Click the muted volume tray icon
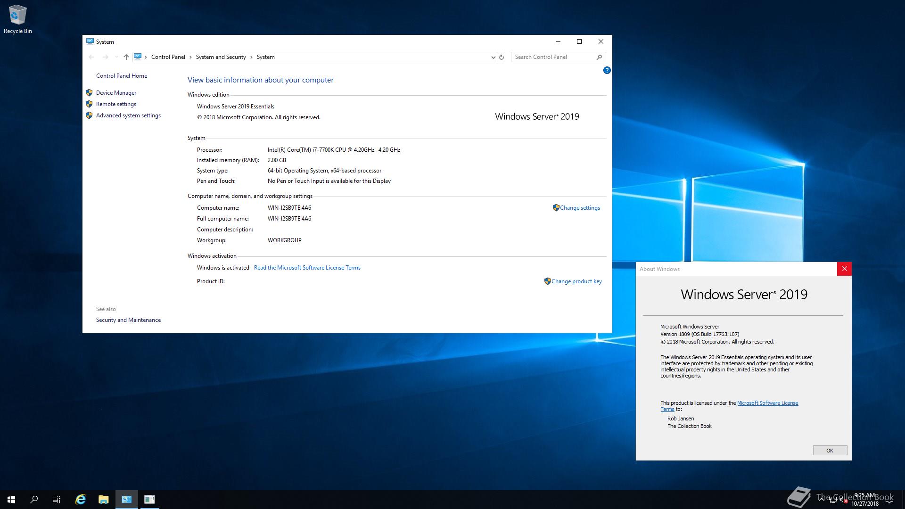905x509 pixels. tap(844, 500)
